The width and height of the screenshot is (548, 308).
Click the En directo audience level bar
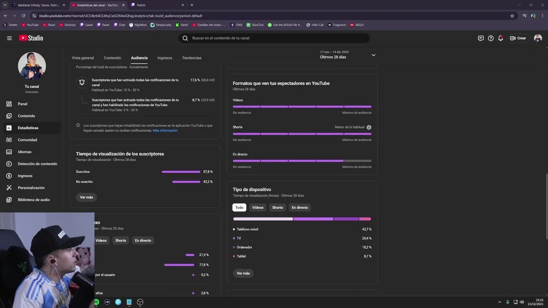302,161
